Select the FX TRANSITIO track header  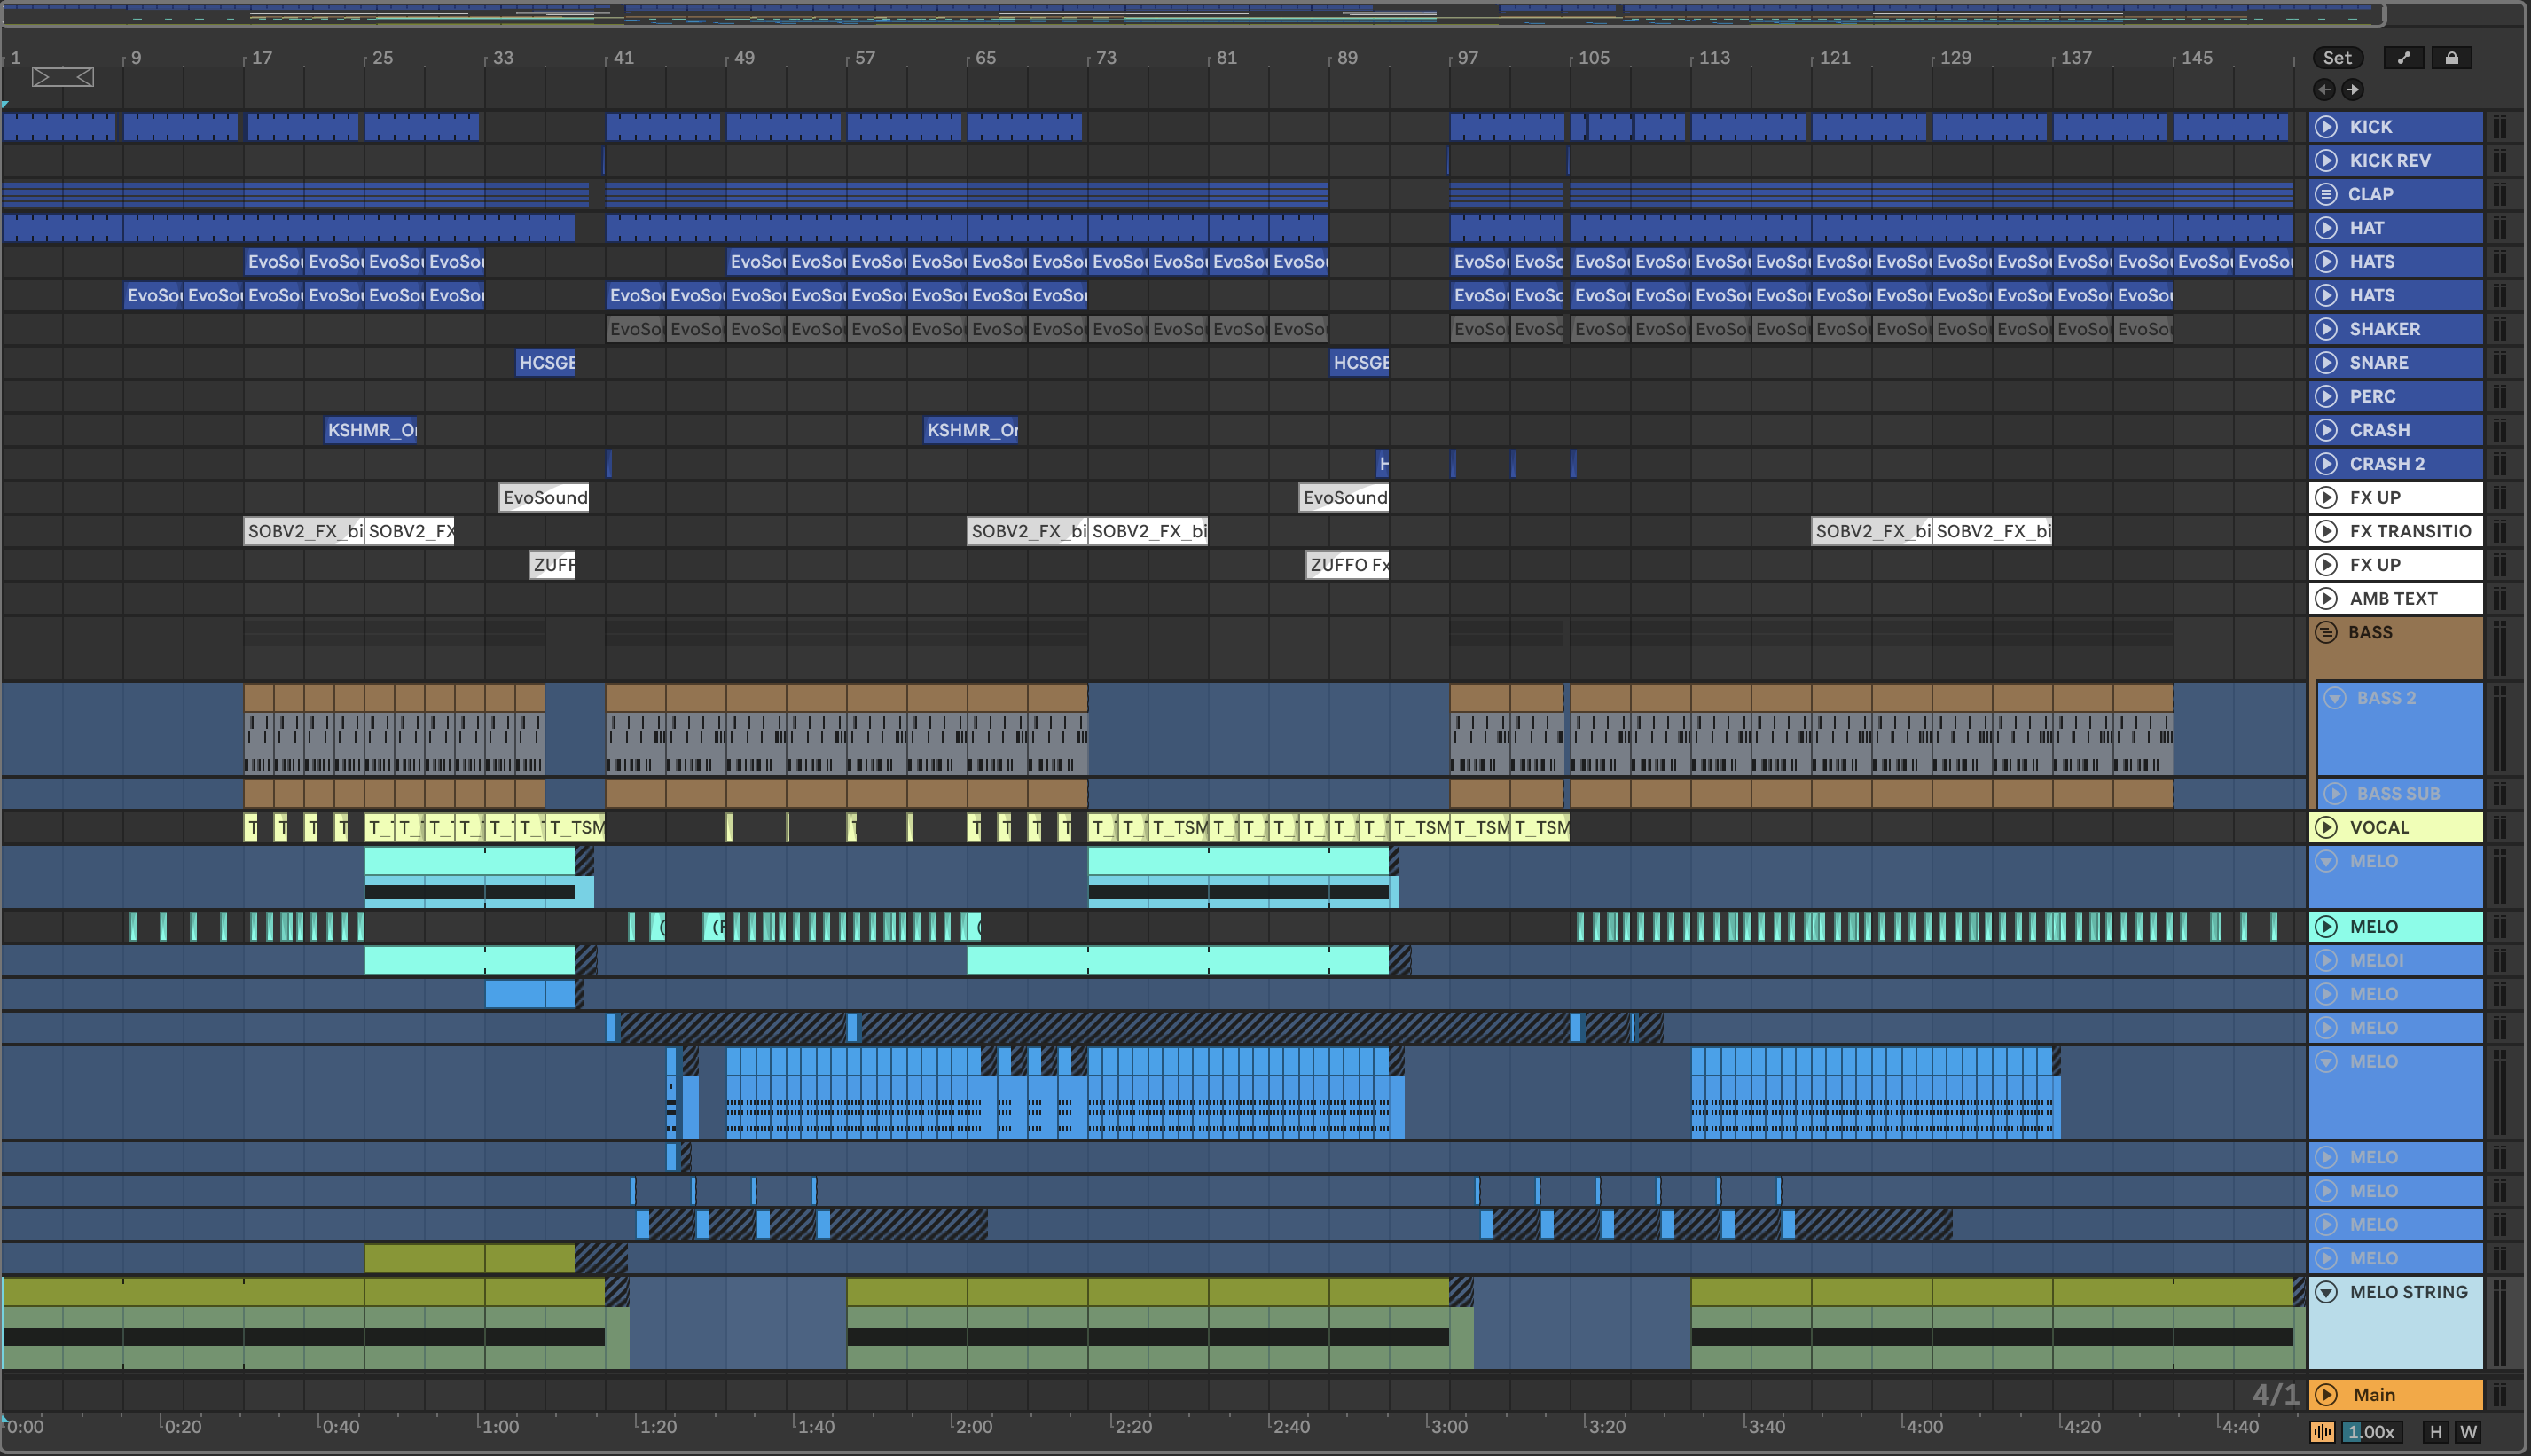pyautogui.click(x=2409, y=531)
